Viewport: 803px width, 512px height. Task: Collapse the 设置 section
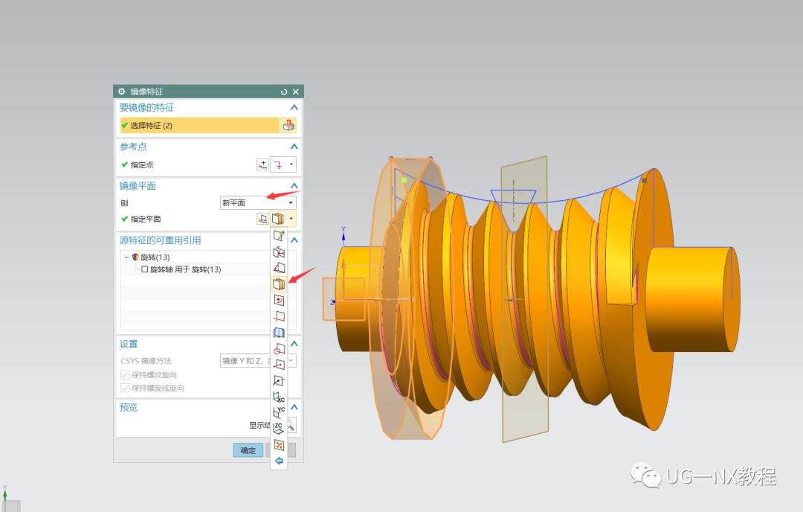(294, 343)
